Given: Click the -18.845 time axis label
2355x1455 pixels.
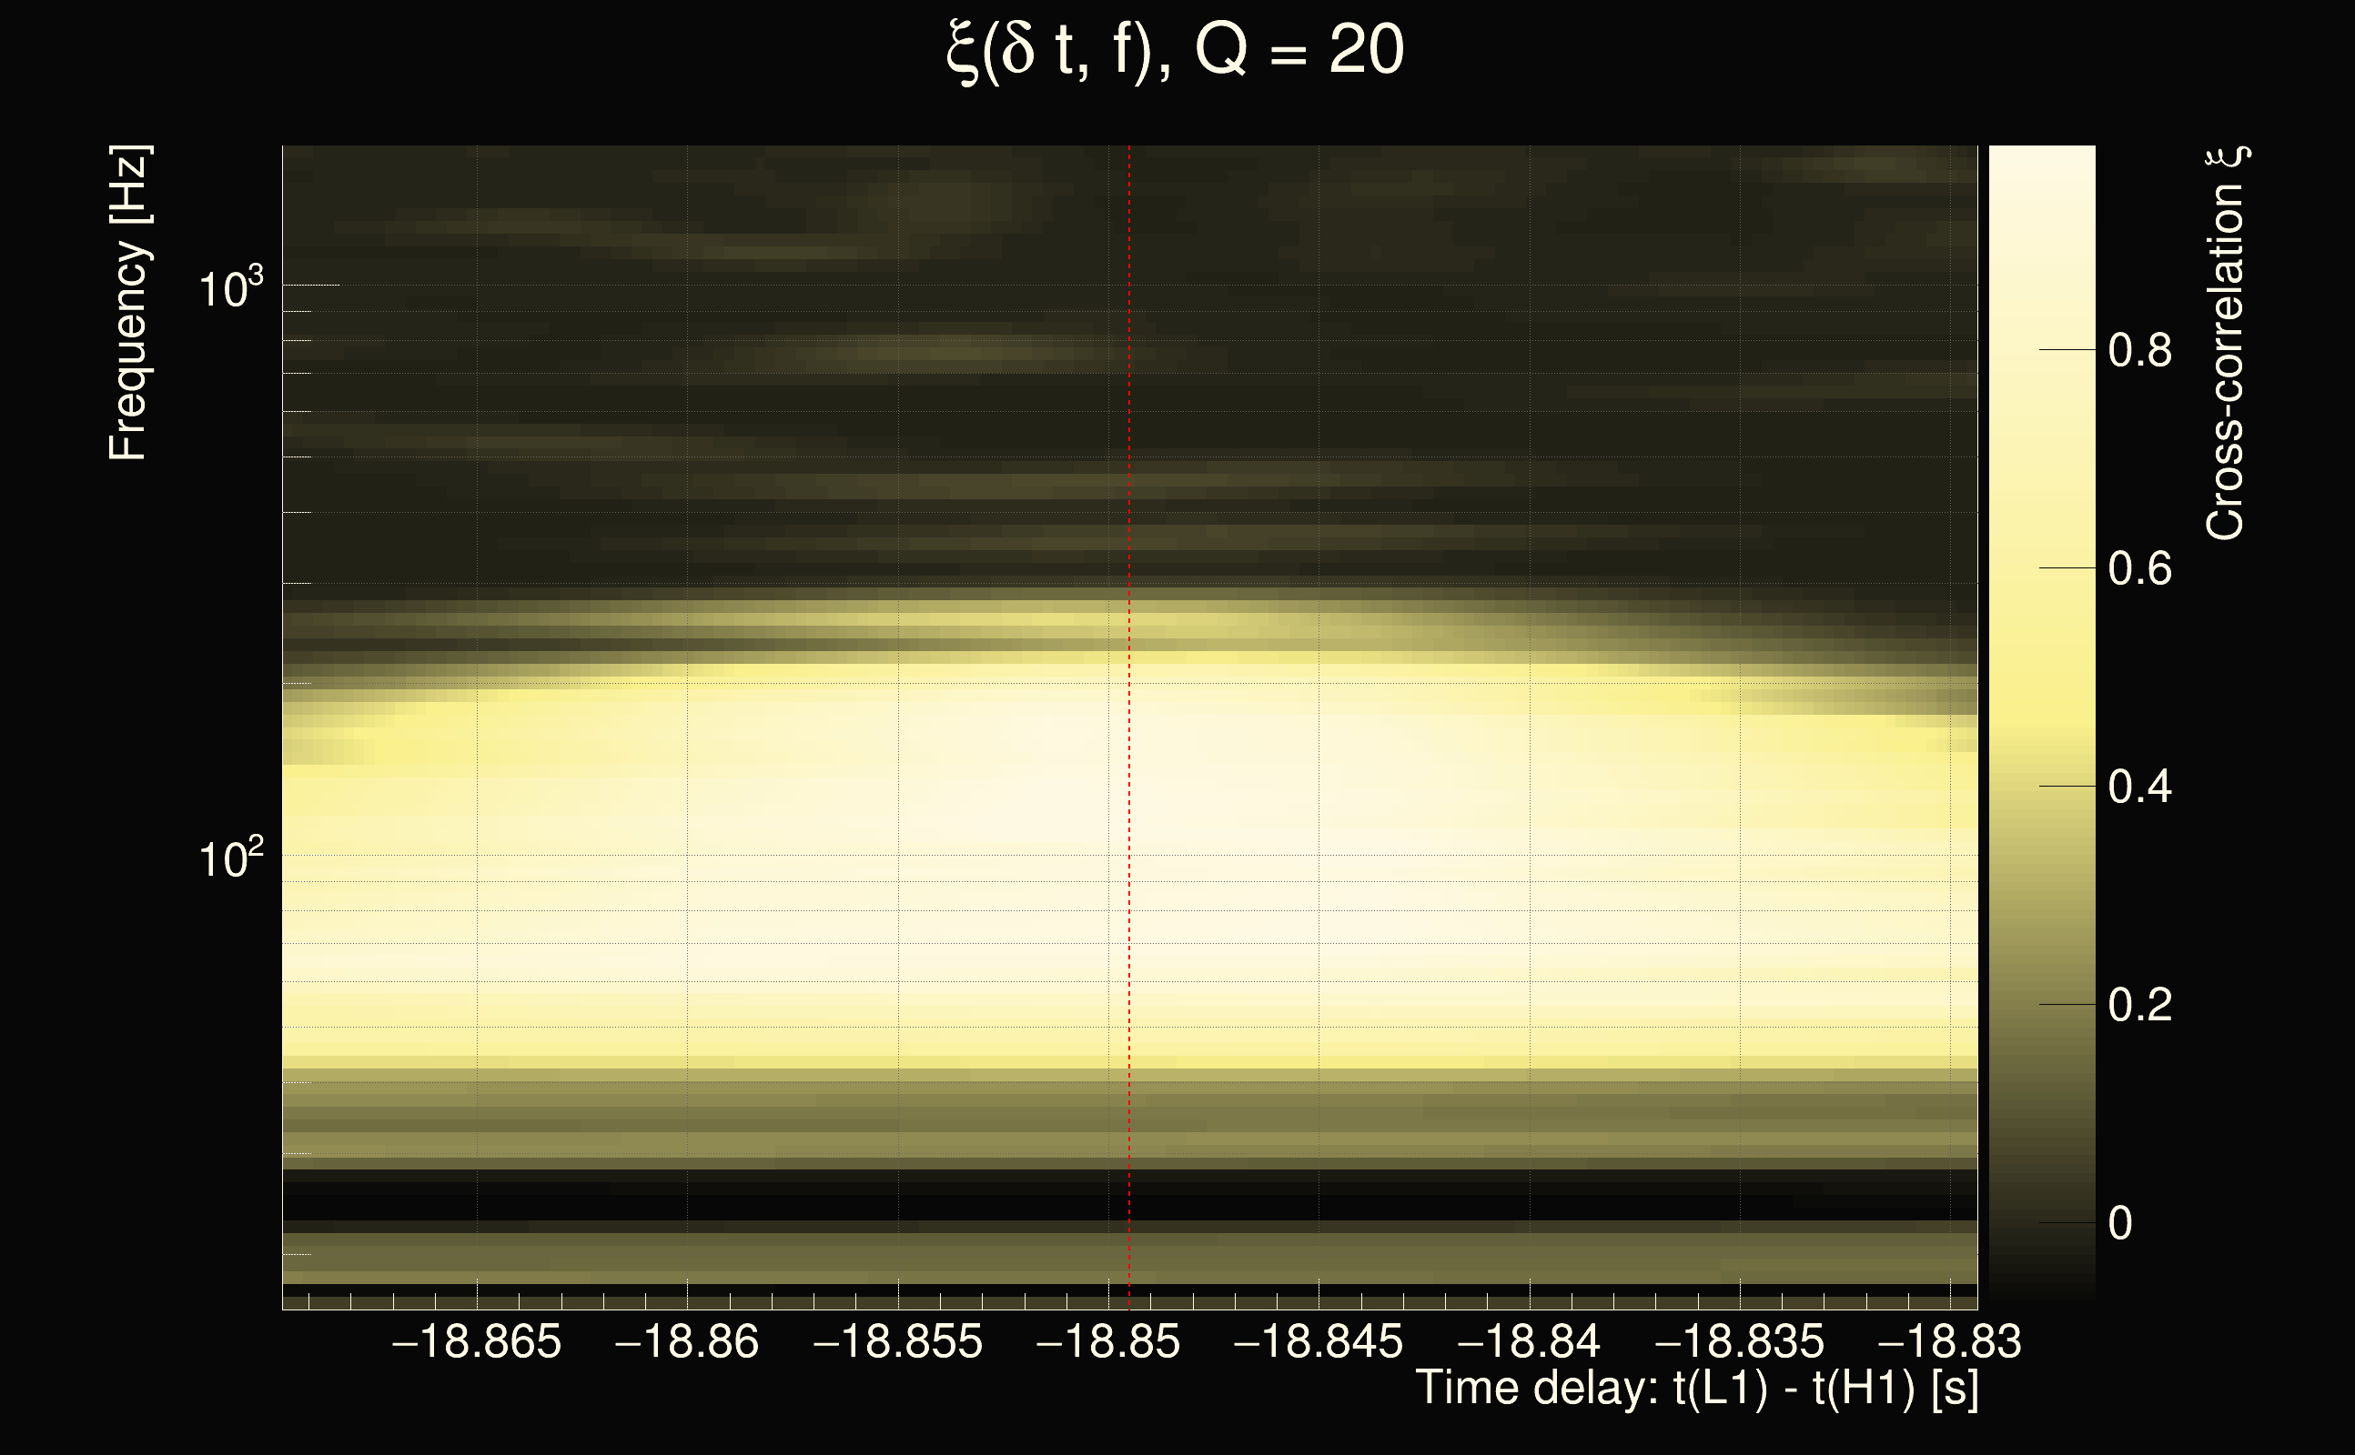Looking at the screenshot, I should 1318,1341.
